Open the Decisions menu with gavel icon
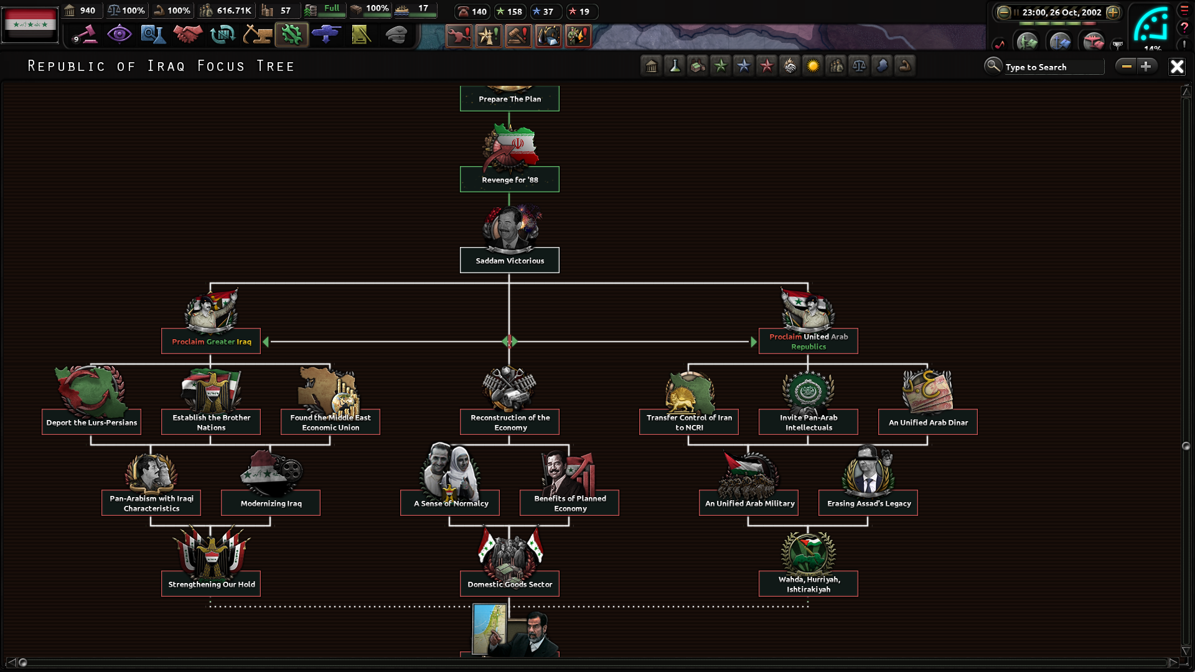This screenshot has height=672, width=1195. click(x=85, y=34)
